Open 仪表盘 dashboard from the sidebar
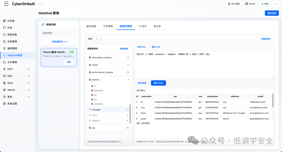282x152 pixels. (17, 21)
